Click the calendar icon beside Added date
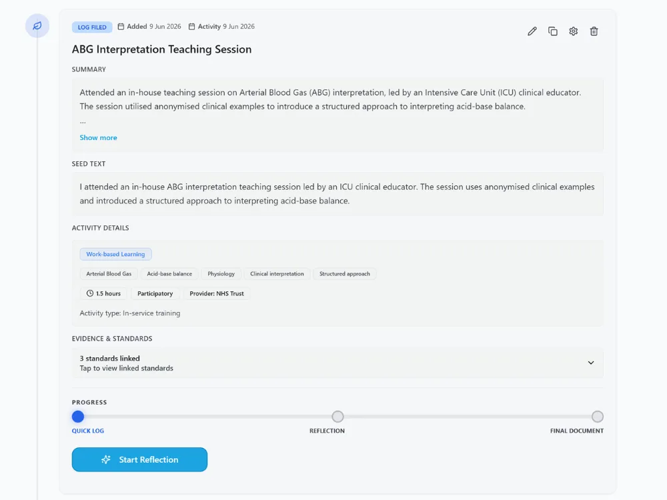The width and height of the screenshot is (667, 500). tap(121, 27)
